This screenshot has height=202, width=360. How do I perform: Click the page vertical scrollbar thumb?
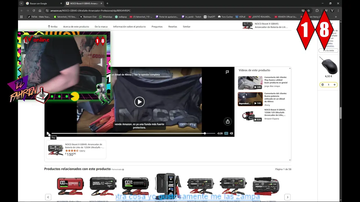[341, 113]
